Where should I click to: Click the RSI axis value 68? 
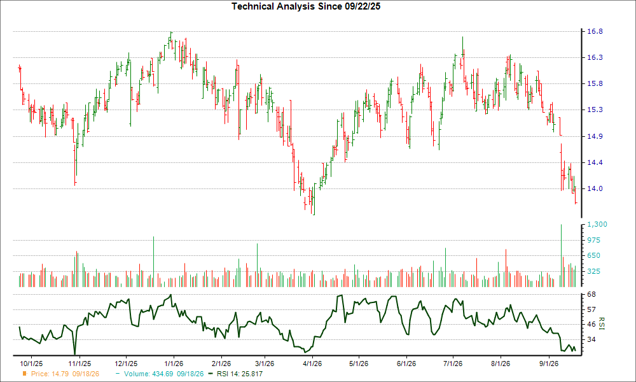coord(591,294)
